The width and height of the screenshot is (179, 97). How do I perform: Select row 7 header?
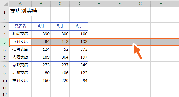click(5, 58)
